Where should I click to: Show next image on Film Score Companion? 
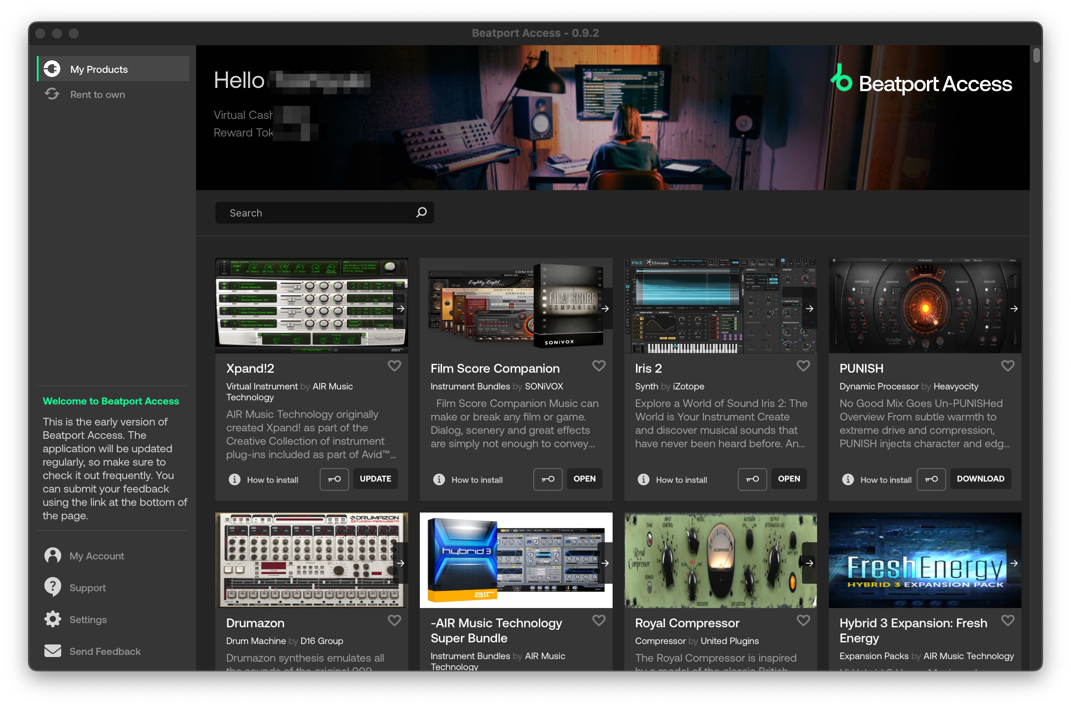click(605, 309)
